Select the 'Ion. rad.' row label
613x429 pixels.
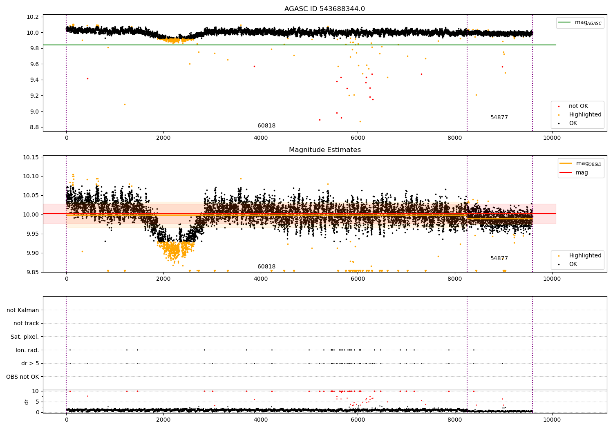tap(27, 350)
